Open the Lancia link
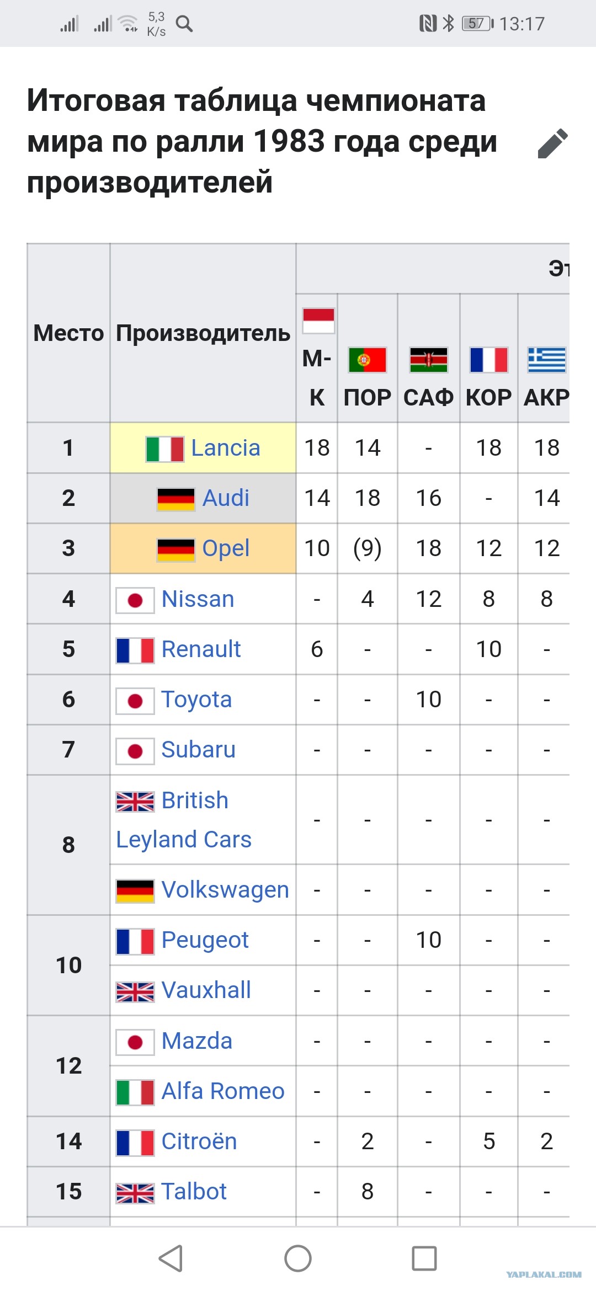Screen dimensions: 596x1291 tap(225, 448)
